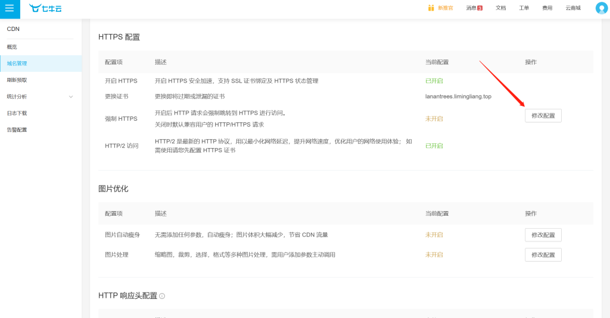Open 消息 notifications with red badge
Image resolution: width=610 pixels, height=318 pixels.
coord(474,8)
